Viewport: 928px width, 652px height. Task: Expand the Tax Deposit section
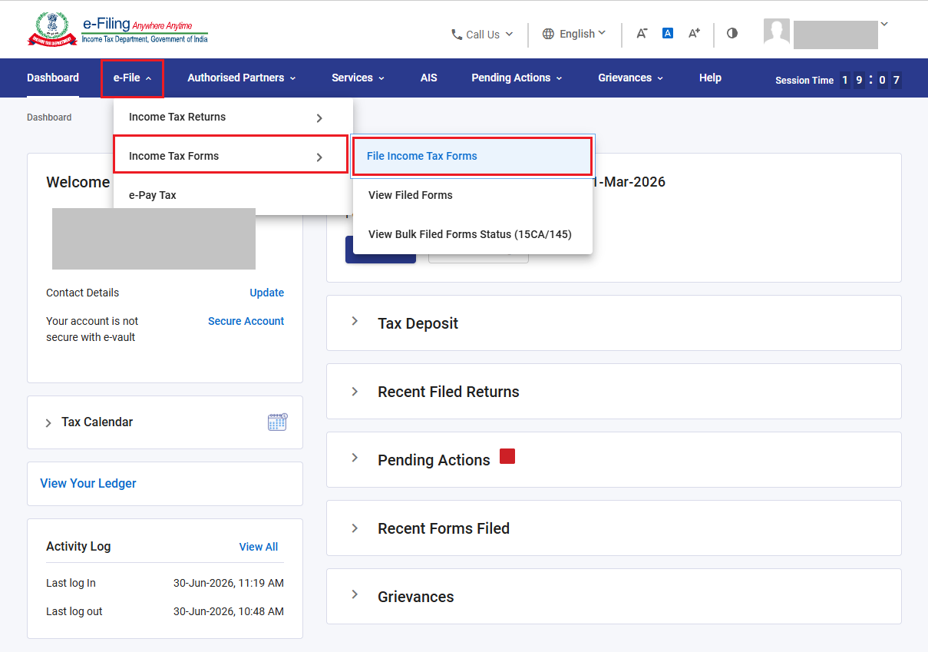pyautogui.click(x=614, y=323)
